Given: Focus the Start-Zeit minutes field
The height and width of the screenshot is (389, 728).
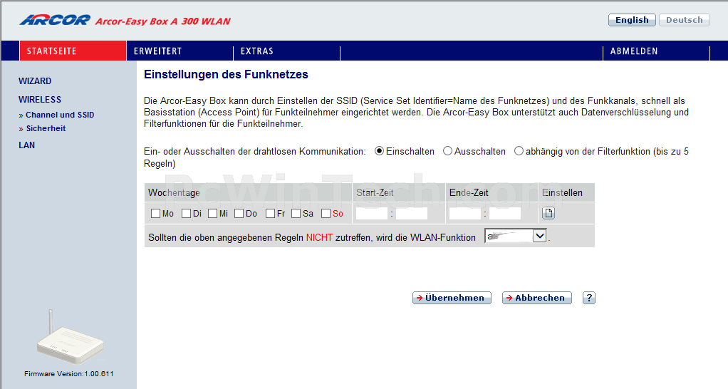Looking at the screenshot, I should [411, 214].
